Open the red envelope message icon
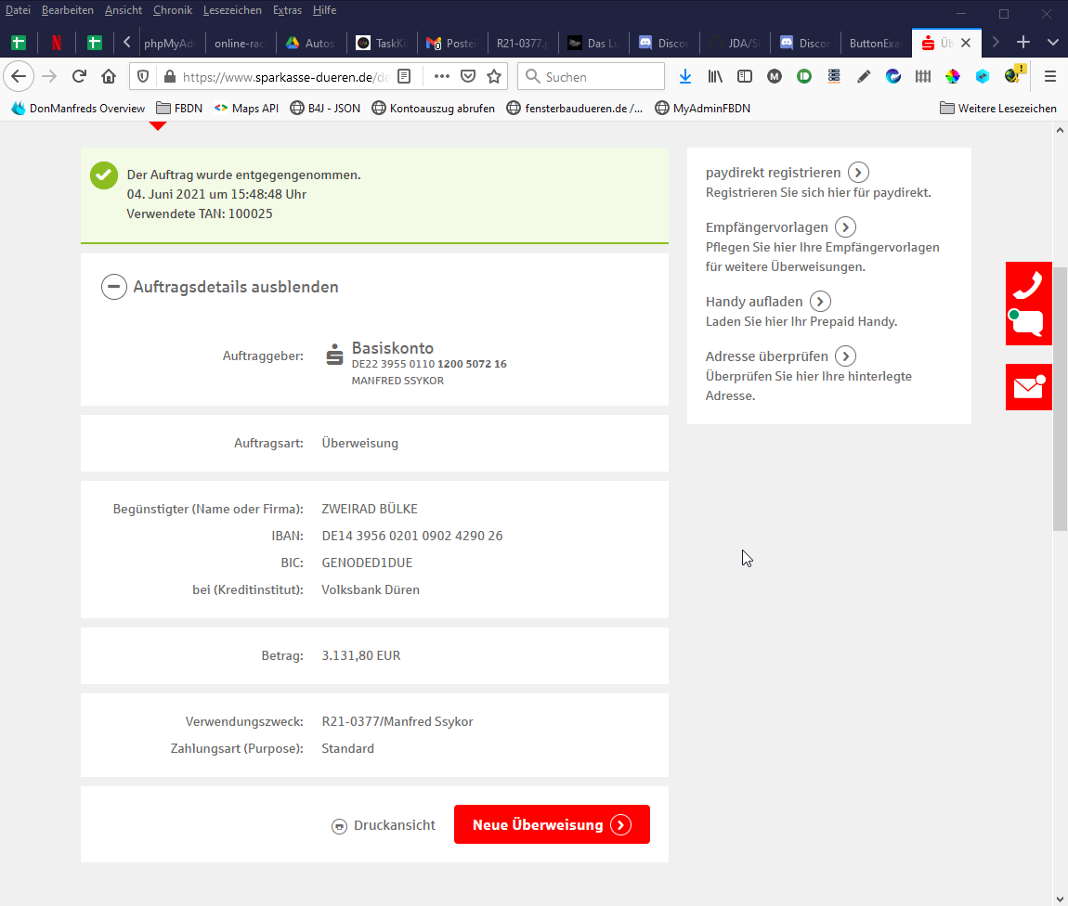1068x906 pixels. (1028, 387)
